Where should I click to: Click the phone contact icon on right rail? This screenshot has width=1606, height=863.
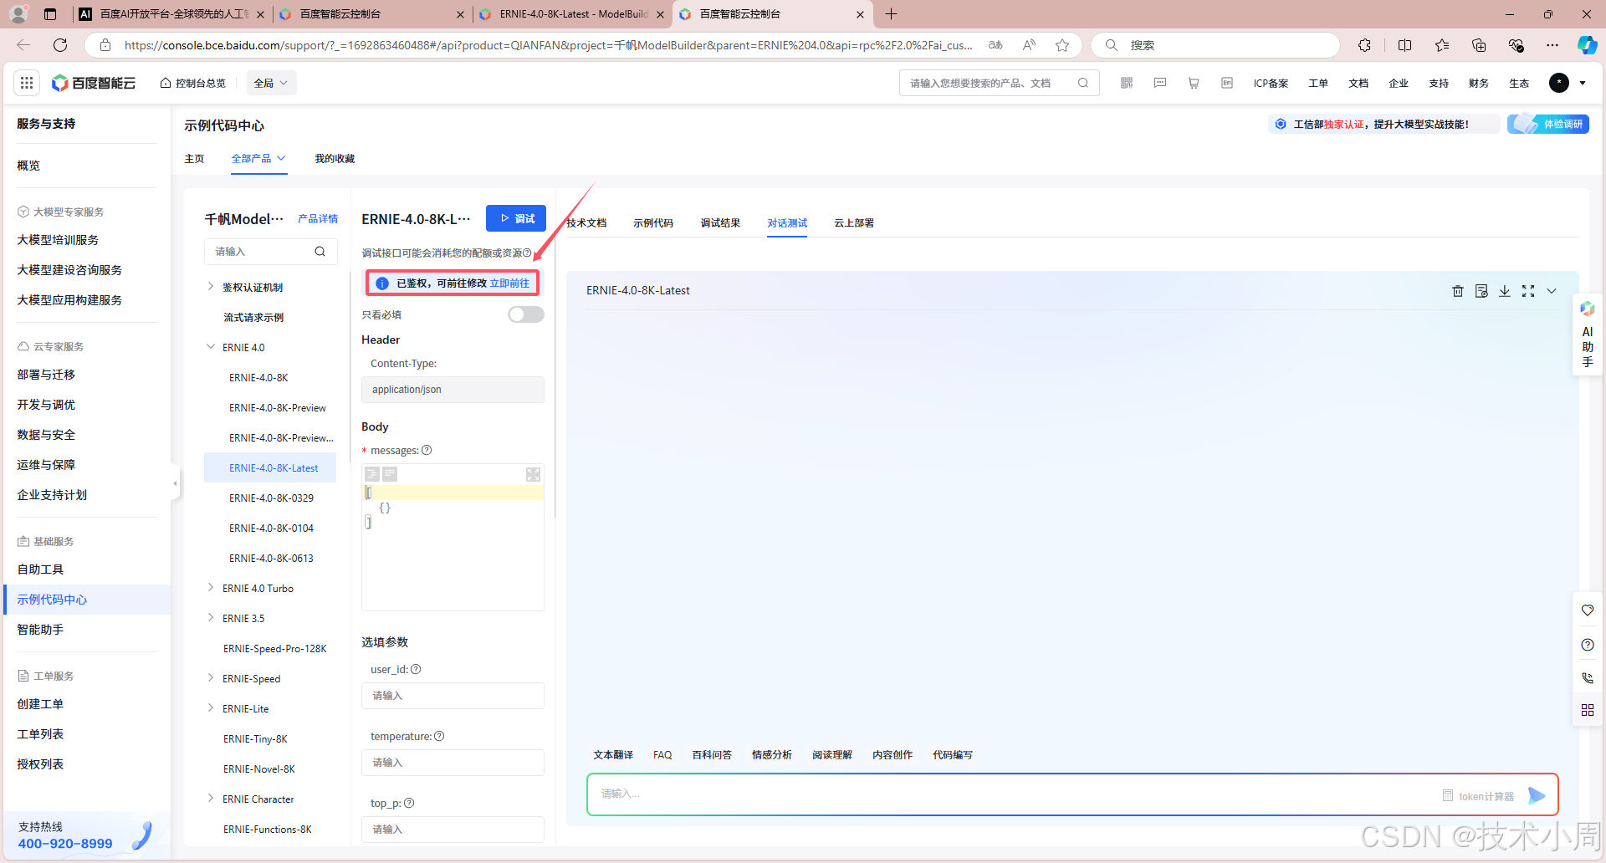pos(1588,677)
